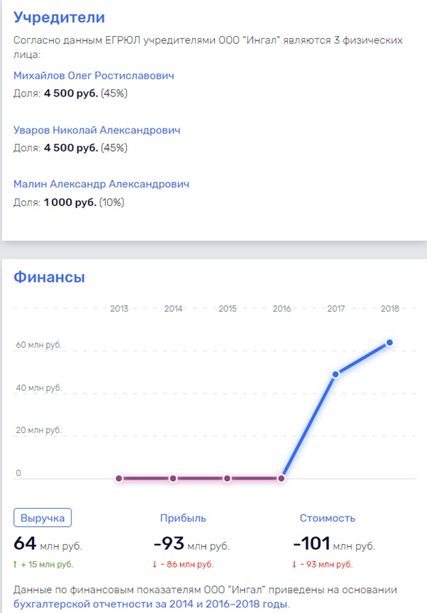This screenshot has width=427, height=613.
Task: Click the 2013 year axis label
Action: pyautogui.click(x=119, y=309)
